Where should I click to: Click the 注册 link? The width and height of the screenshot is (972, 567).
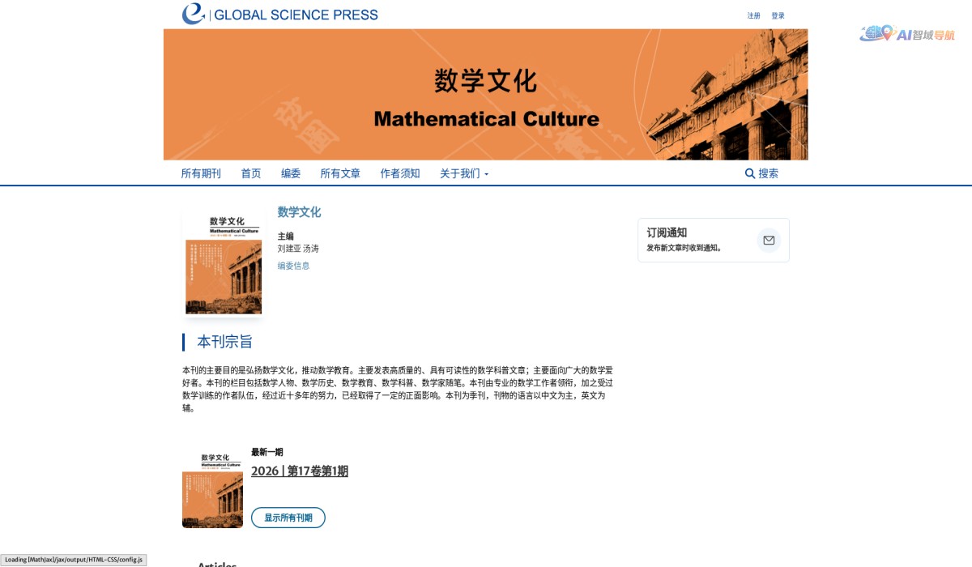click(x=752, y=15)
